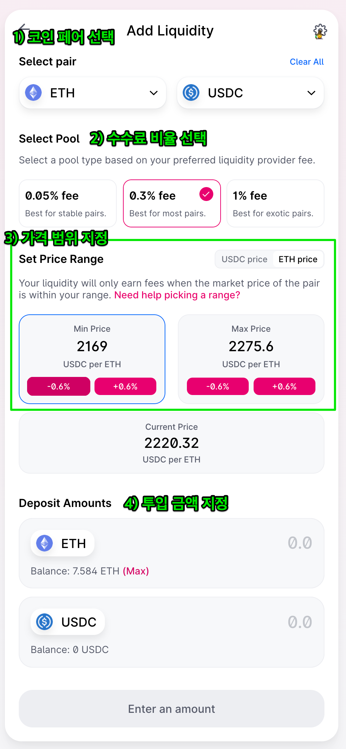Screen dimensions: 346x749
Task: Select the 0.05% fee pool option
Action: tap(68, 203)
